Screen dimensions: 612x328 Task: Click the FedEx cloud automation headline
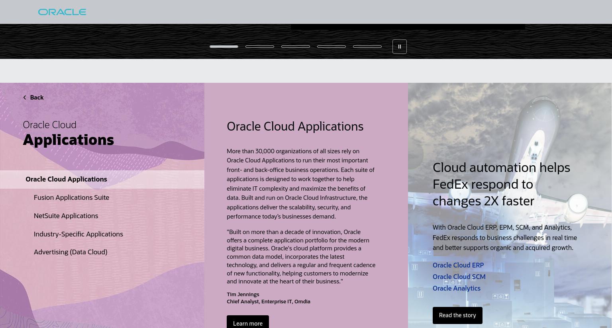(501, 184)
